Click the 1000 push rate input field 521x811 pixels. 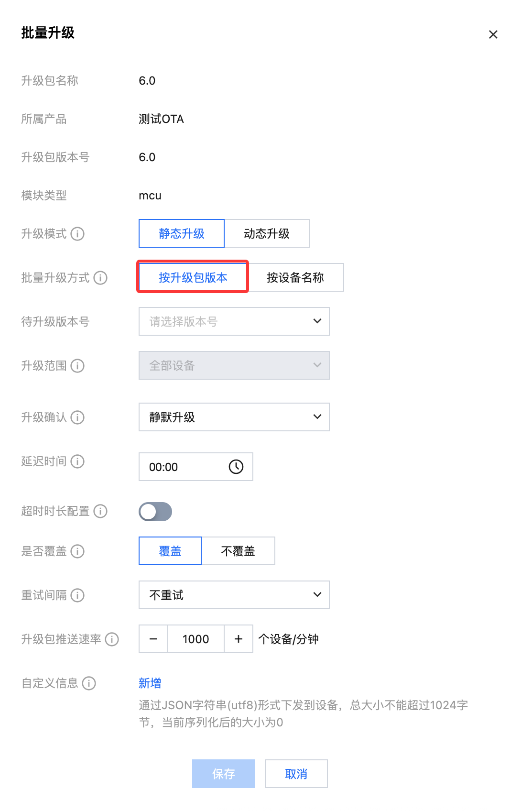tap(196, 639)
